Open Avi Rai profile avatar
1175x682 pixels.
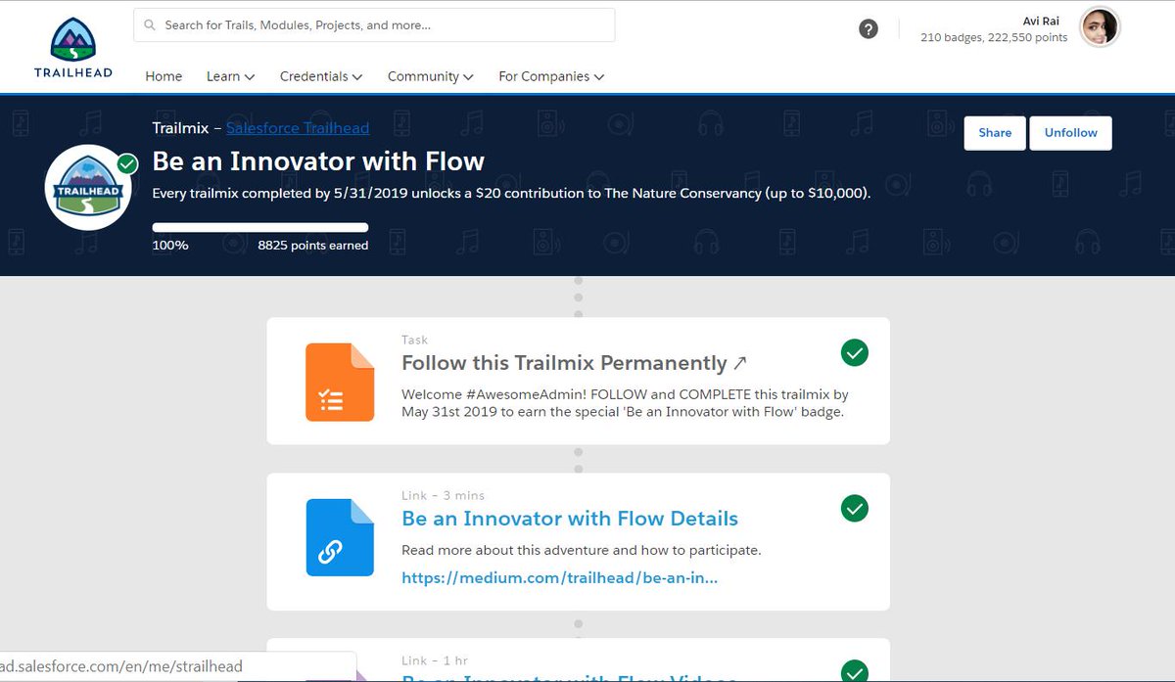coord(1099,27)
